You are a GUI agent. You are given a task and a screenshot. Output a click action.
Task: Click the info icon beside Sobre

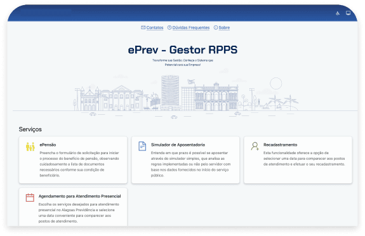tap(216, 27)
